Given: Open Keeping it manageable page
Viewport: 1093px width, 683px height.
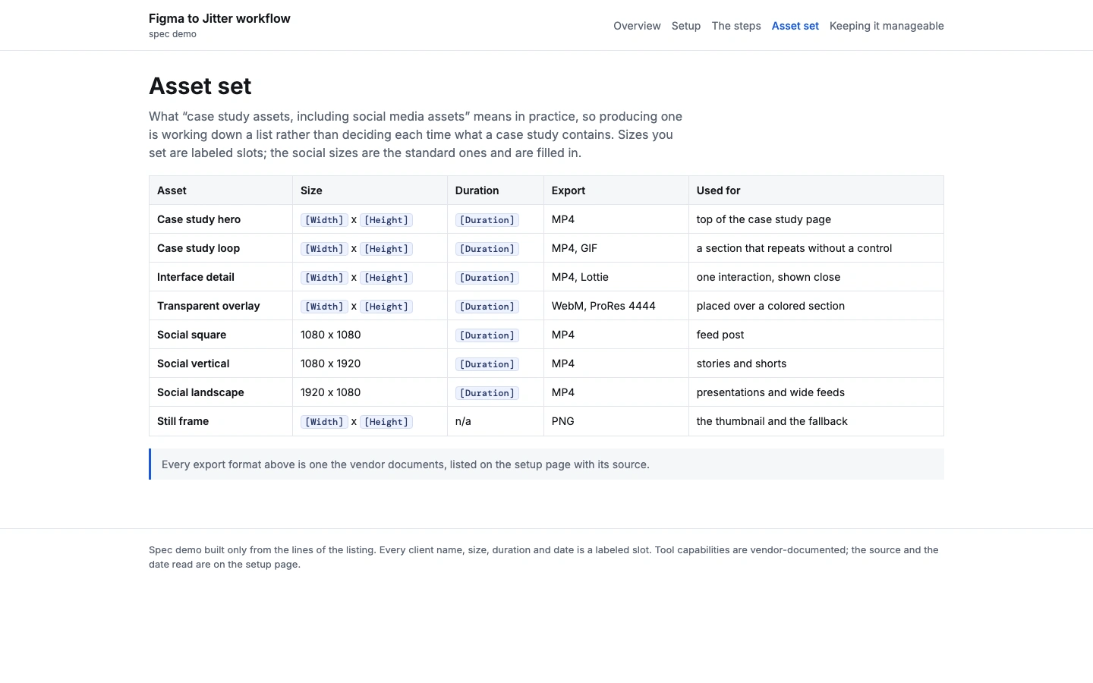Looking at the screenshot, I should [x=887, y=26].
